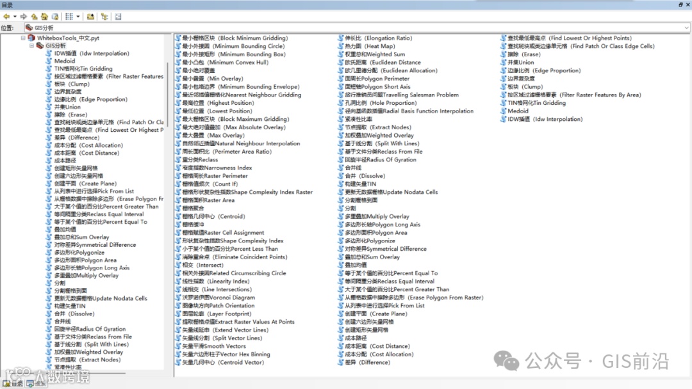
Task: Select Perimeter Area Ratio tool
Action: pyautogui.click(x=227, y=152)
